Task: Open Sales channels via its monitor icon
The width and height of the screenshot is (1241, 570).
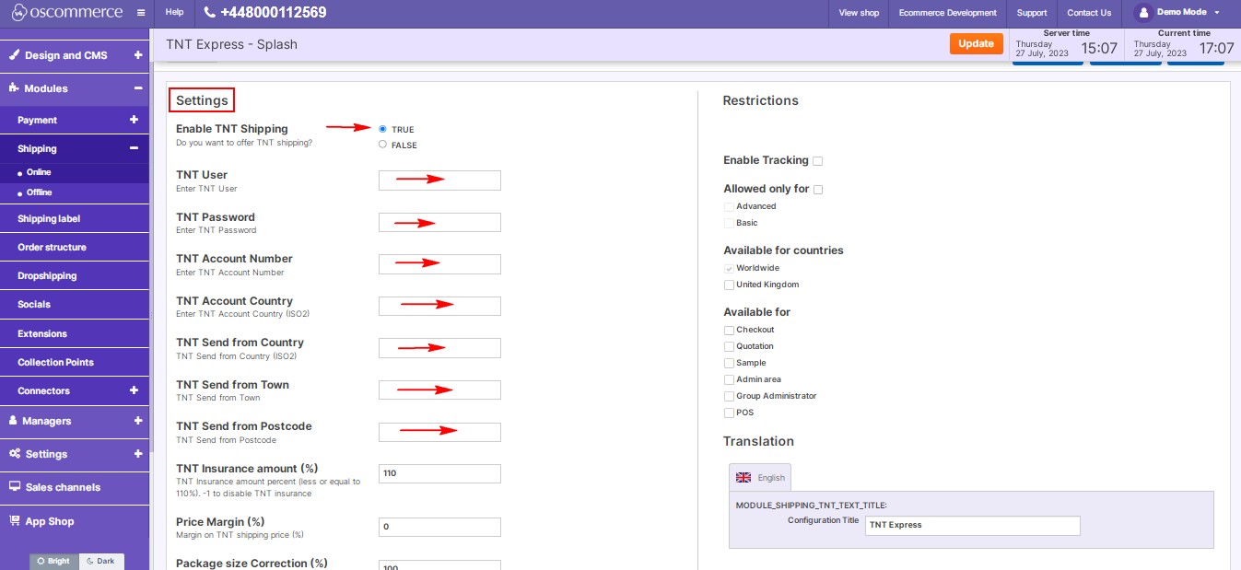Action: (x=15, y=487)
